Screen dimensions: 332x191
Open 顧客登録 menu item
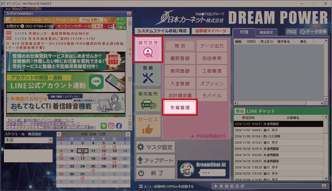[180, 58]
